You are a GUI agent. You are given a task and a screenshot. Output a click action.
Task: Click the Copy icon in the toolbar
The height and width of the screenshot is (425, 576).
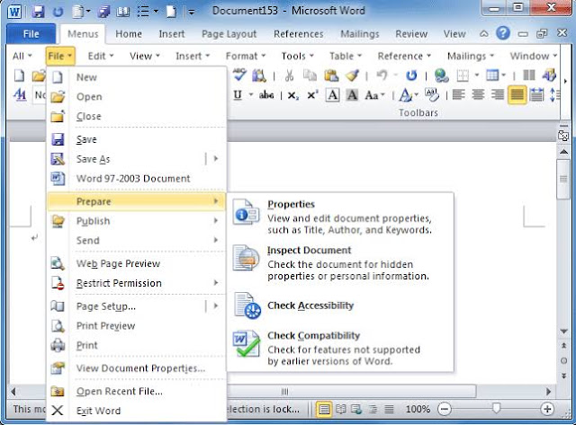310,75
